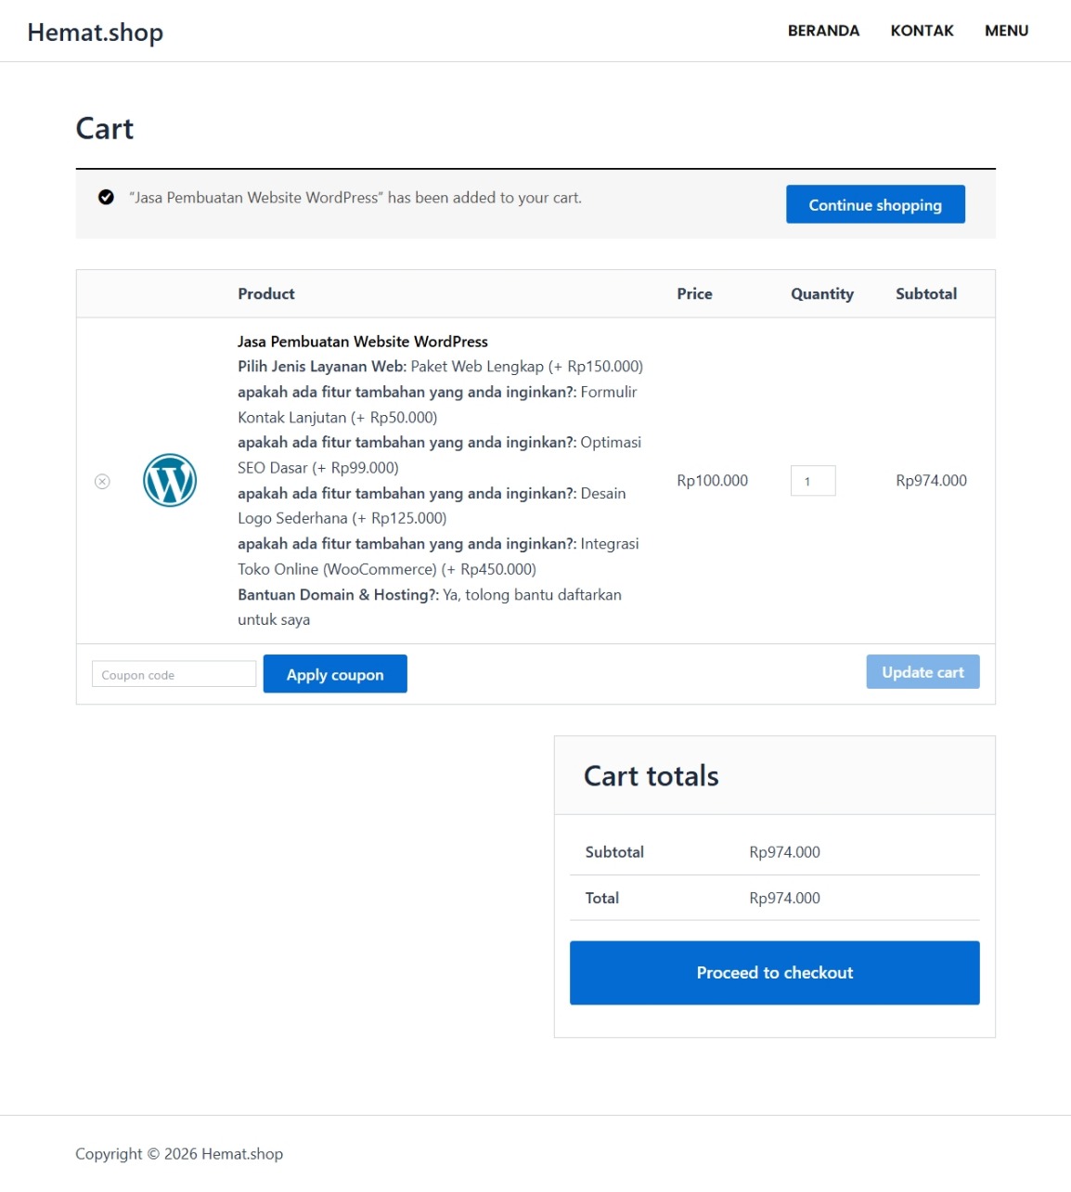This screenshot has height=1192, width=1071.
Task: Click the success checkmark icon in notice
Action: [106, 197]
